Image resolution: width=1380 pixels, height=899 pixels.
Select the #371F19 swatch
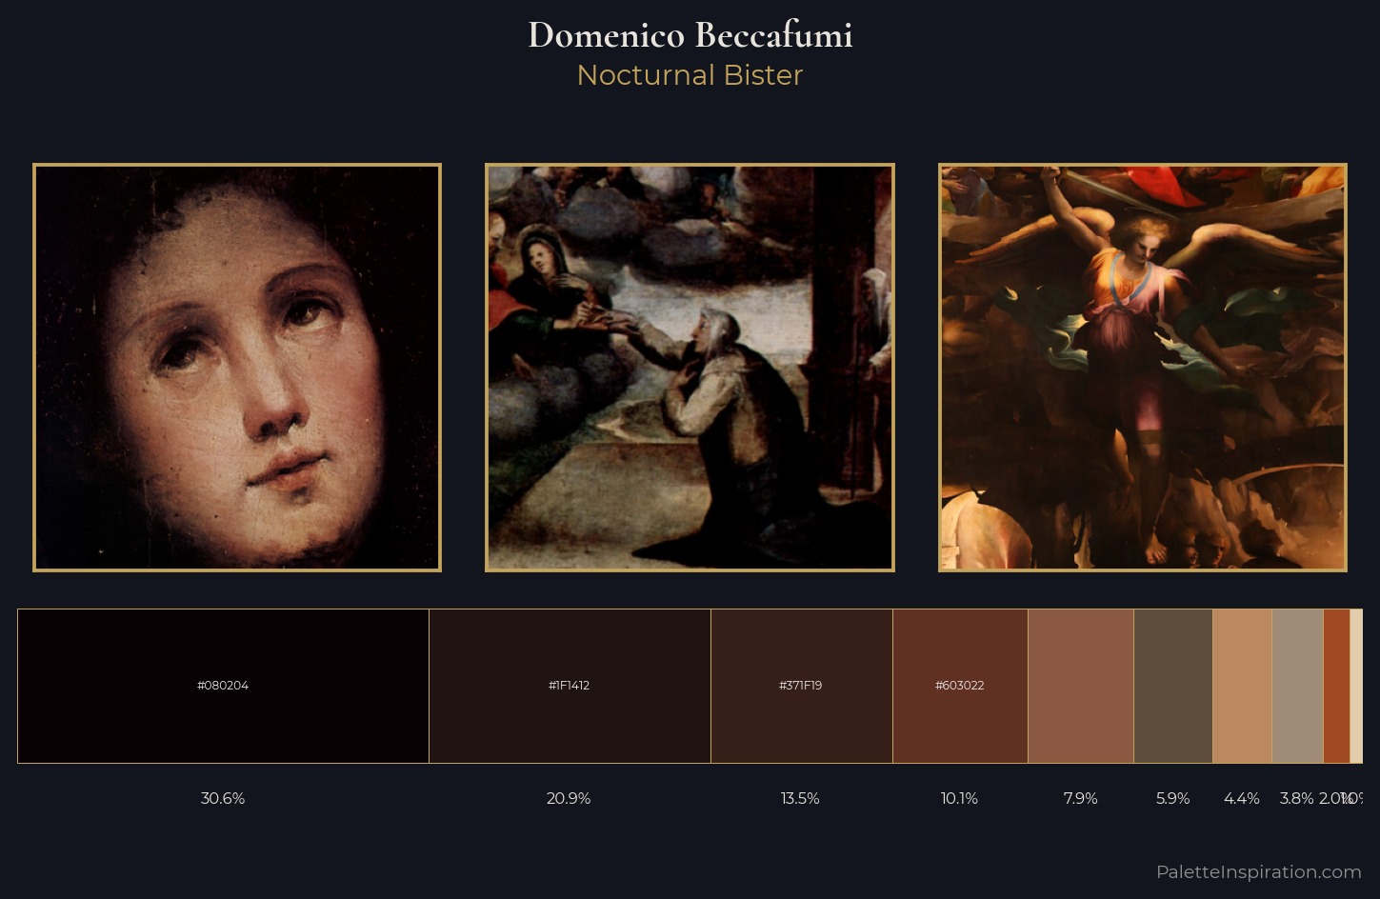802,686
